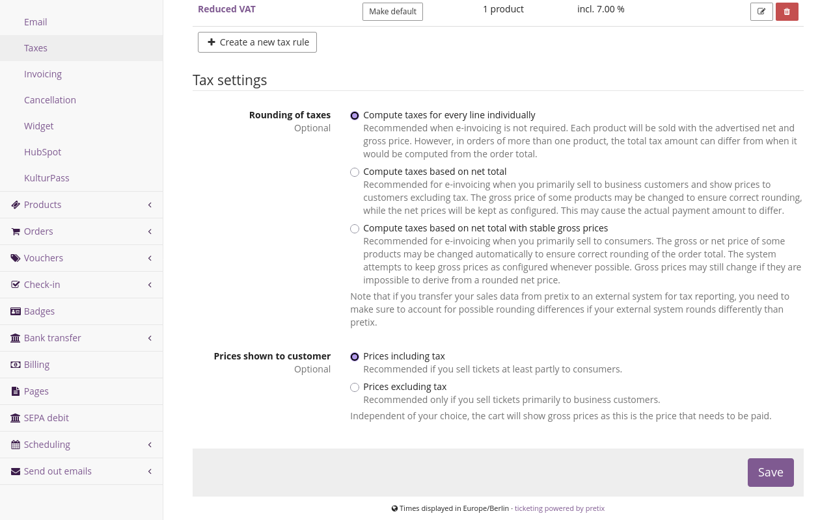Click the edit icon for Reduced VAT

pyautogui.click(x=761, y=11)
